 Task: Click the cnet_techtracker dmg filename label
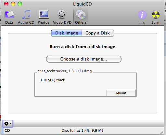pos(65,71)
